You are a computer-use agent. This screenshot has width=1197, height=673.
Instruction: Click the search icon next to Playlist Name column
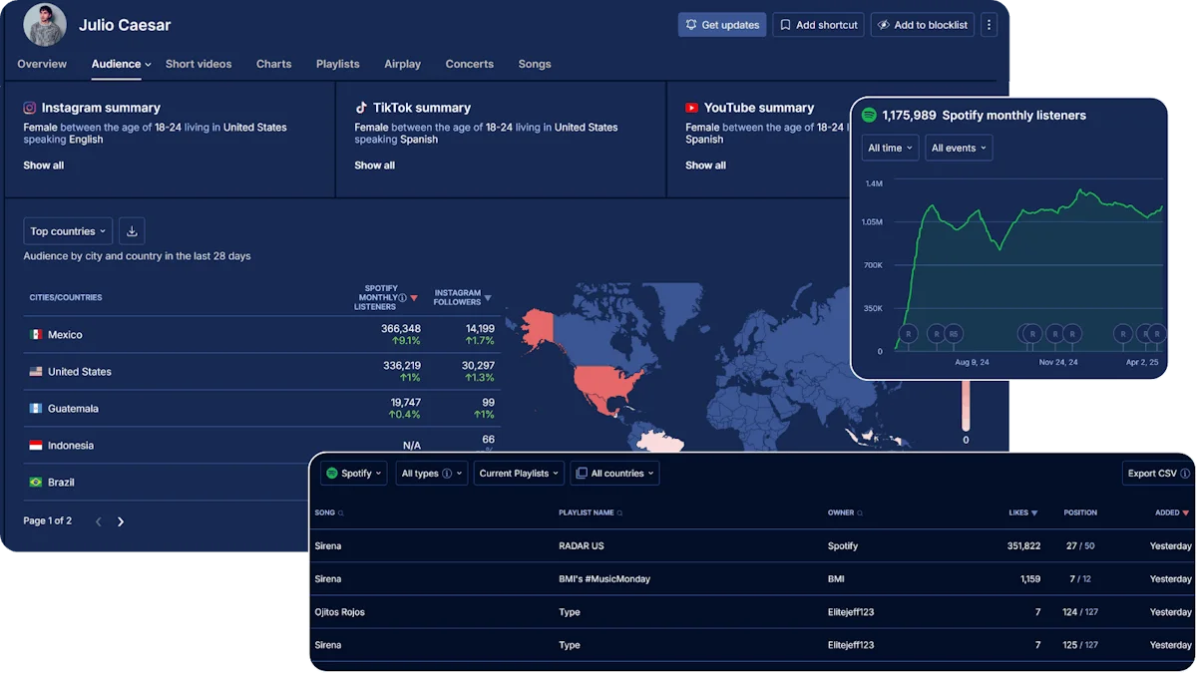[620, 513]
